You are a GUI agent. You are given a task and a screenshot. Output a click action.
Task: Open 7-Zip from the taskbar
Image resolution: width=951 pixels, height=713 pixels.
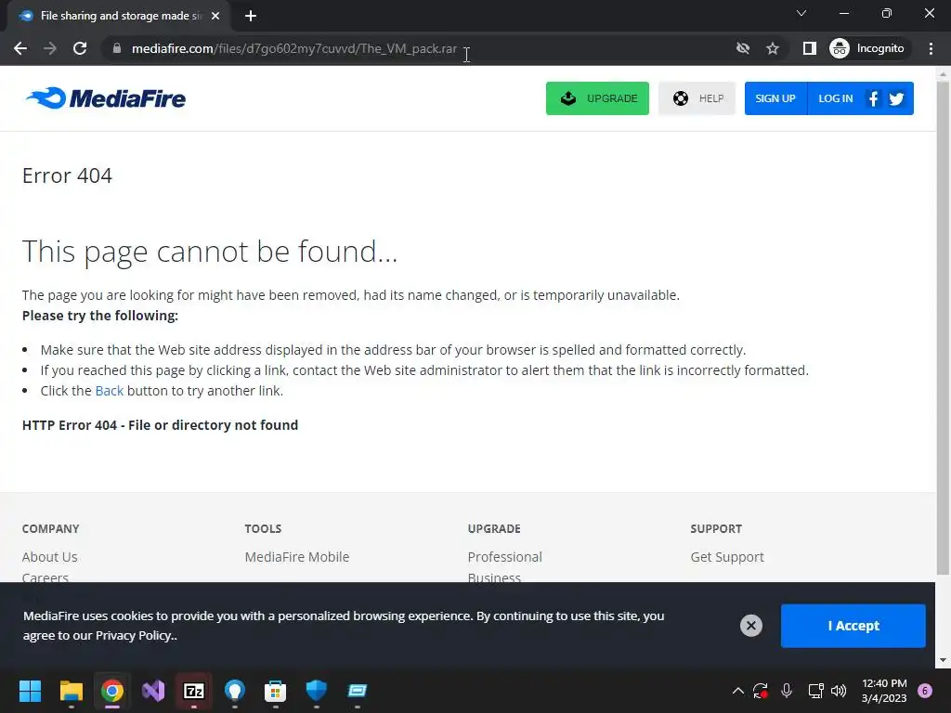point(194,691)
